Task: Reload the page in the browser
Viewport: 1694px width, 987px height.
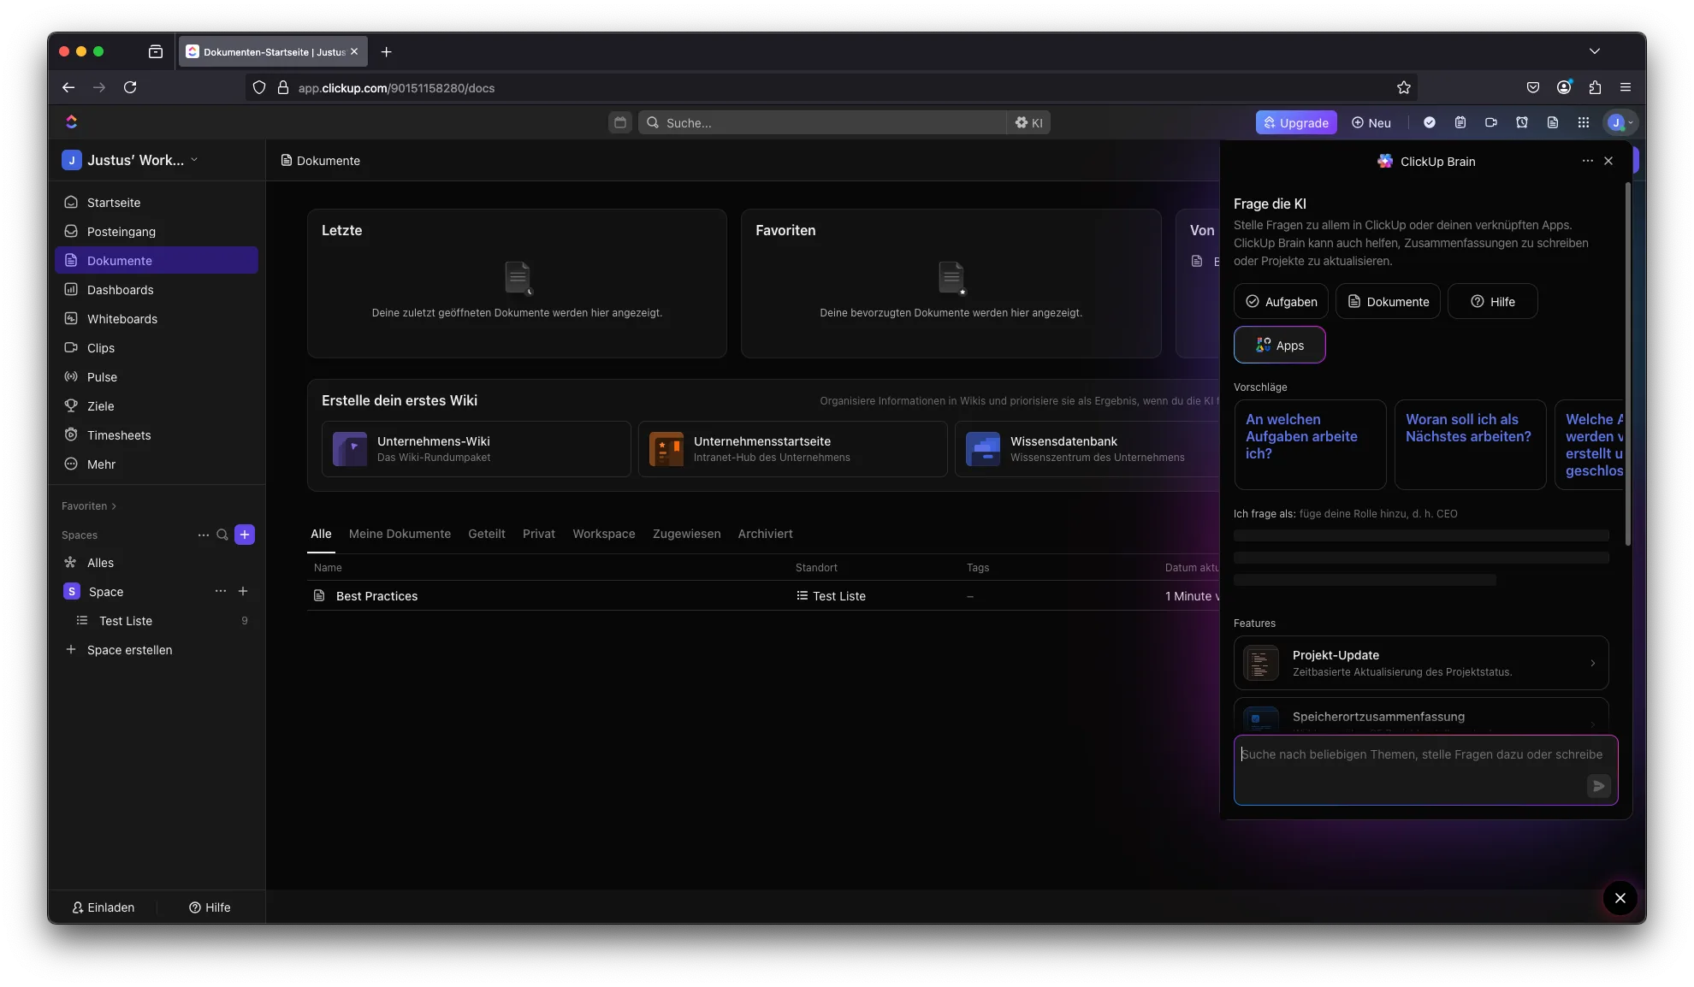Action: pyautogui.click(x=130, y=87)
